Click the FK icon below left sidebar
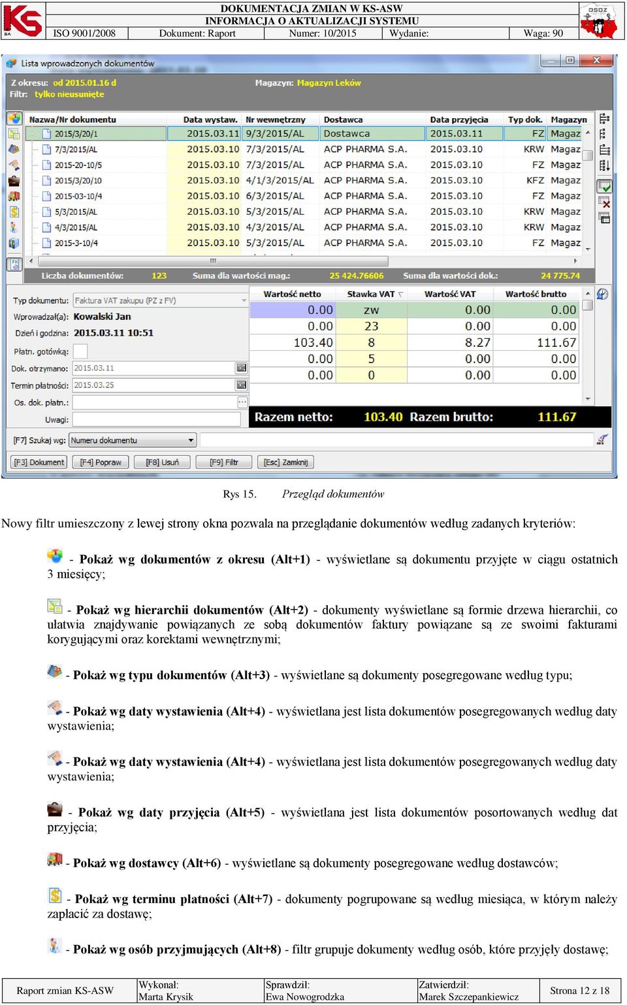Screen dimensions: 627x1005 tap(14, 264)
